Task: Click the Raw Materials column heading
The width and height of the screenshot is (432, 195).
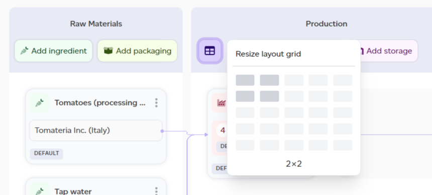Action: click(x=96, y=24)
